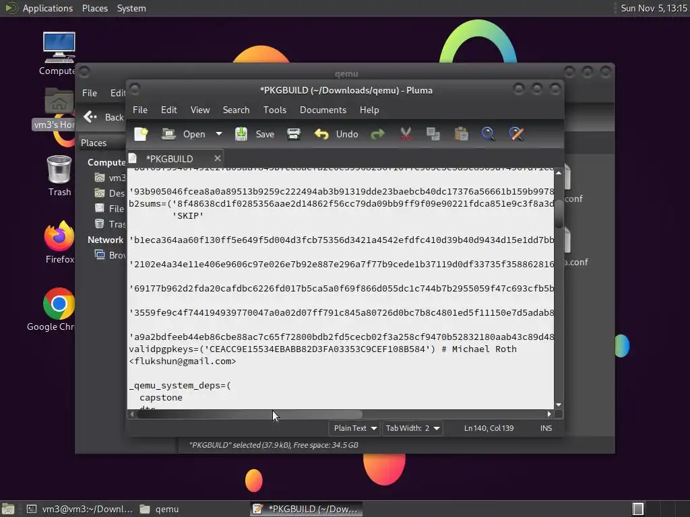Screen dimensions: 690x517
Task: Open the Trash desktop icon
Action: tap(59, 176)
